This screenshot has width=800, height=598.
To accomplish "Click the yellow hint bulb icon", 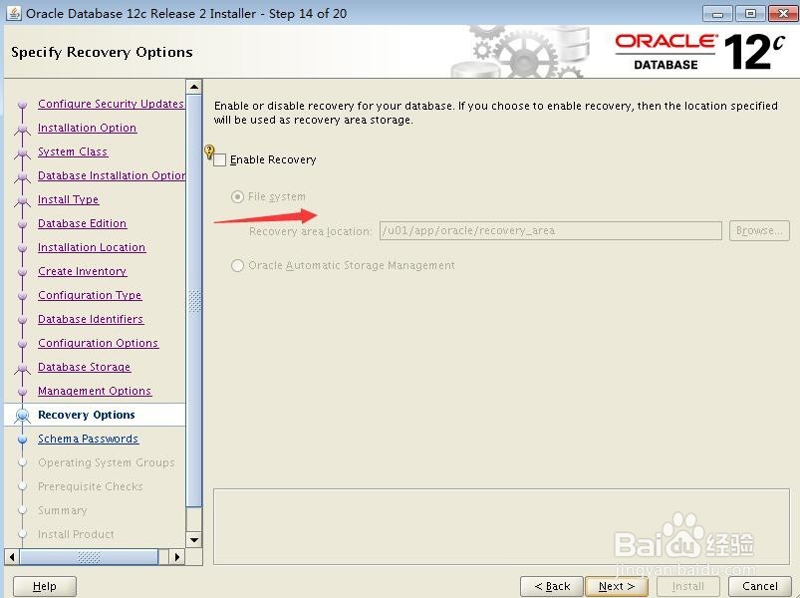I will tap(209, 151).
